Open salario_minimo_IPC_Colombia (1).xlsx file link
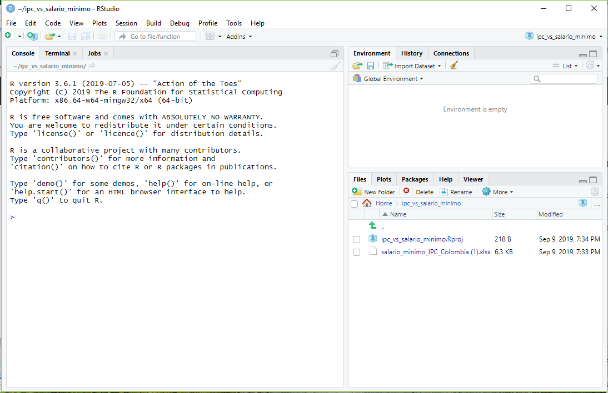608x393 pixels. pyautogui.click(x=436, y=252)
